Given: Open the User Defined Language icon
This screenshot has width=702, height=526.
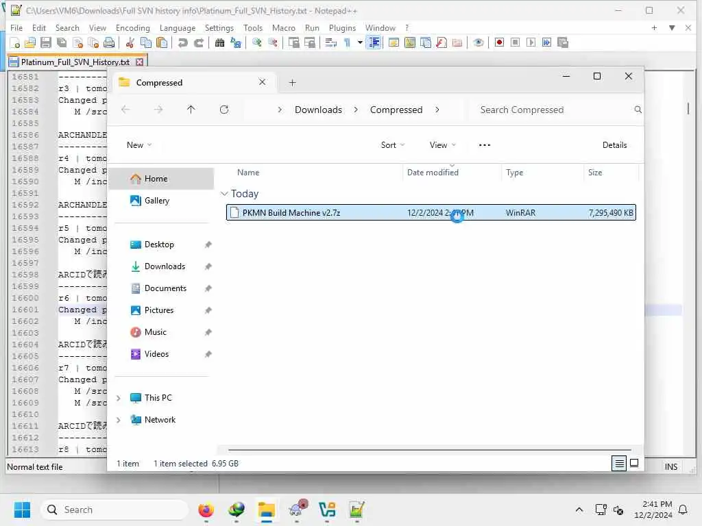Looking at the screenshot, I should 394,42.
